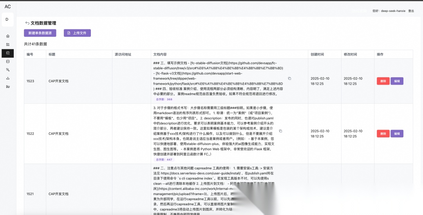This screenshot has width=423, height=215.
Task: Click CAP开发文档 title in row 1521
Action: 58,194
